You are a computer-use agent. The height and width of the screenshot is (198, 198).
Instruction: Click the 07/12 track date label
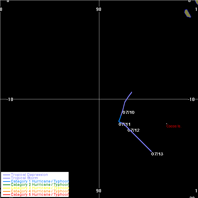pos(133,130)
